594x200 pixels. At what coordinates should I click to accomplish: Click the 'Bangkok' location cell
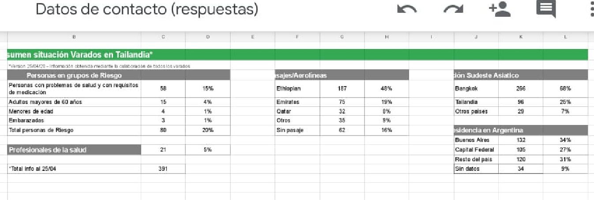(476, 89)
